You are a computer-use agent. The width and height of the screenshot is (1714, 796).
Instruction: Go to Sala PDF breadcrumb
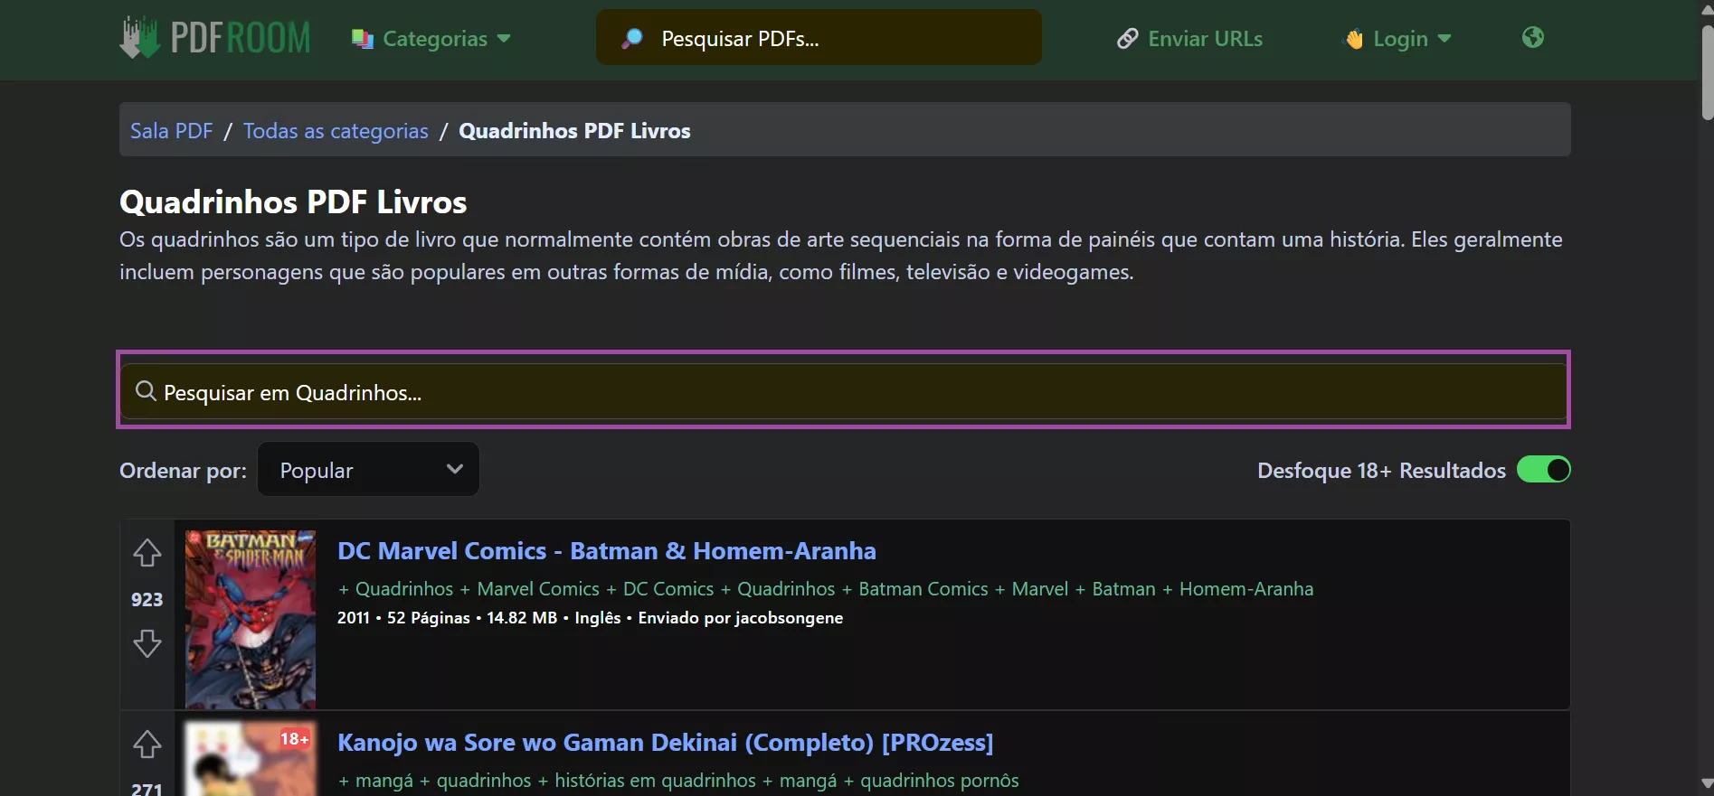coord(171,131)
